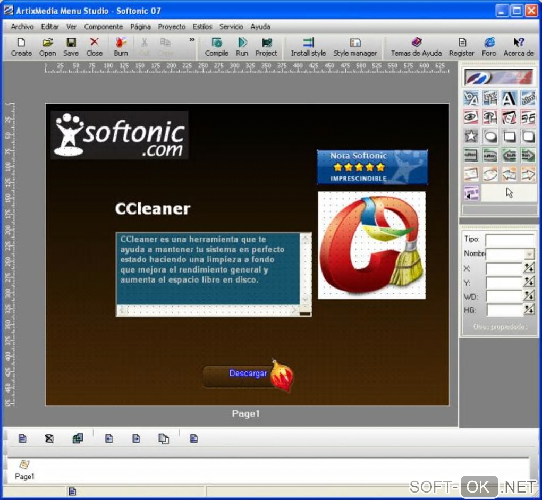The width and height of the screenshot is (542, 500).
Task: Select the left-arrow button component
Action: [509, 155]
